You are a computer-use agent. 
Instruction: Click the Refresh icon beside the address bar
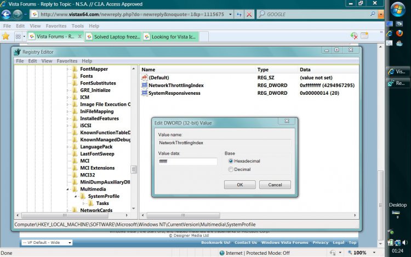pyautogui.click(x=239, y=14)
